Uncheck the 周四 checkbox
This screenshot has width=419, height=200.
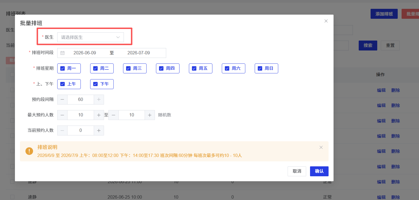[161, 68]
